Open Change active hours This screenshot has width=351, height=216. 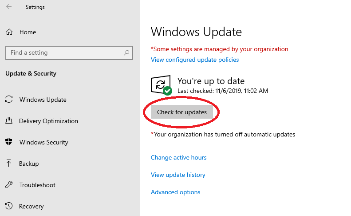click(178, 157)
